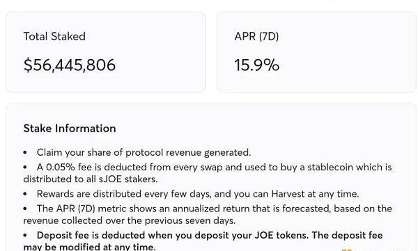Click the bullet dot before 'Deposit fee'
This screenshot has width=418, height=251.
click(x=25, y=236)
